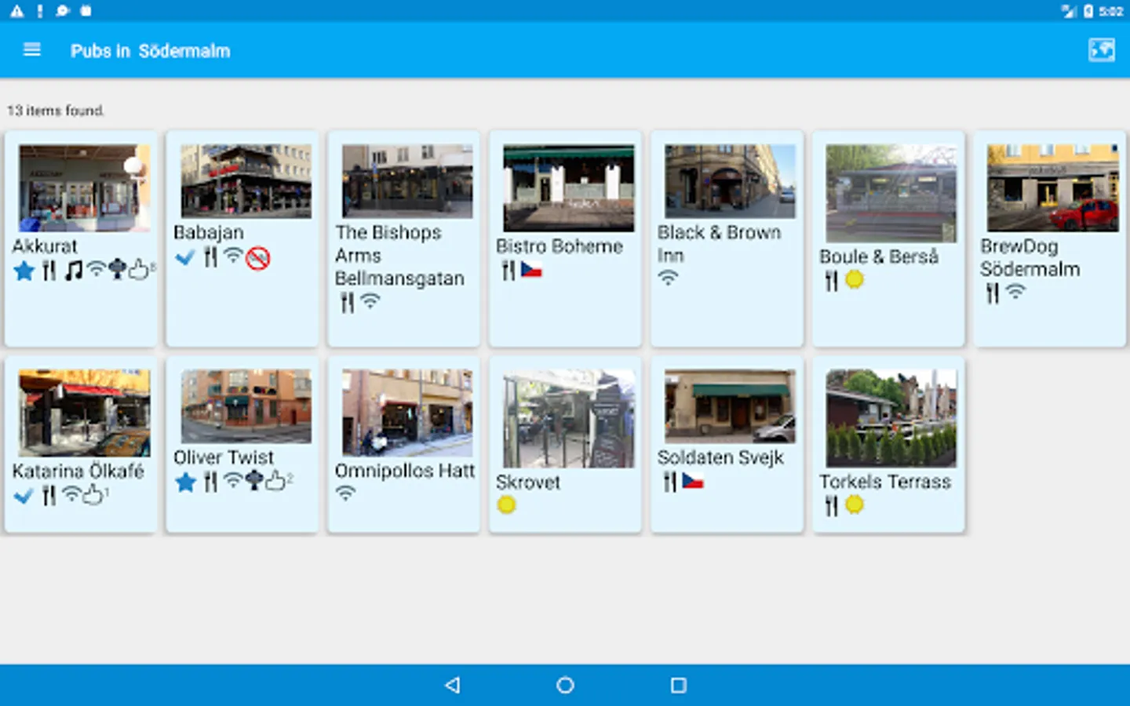Tap the blue checkmark on Katarina Ölkafé
The width and height of the screenshot is (1130, 706).
click(24, 496)
